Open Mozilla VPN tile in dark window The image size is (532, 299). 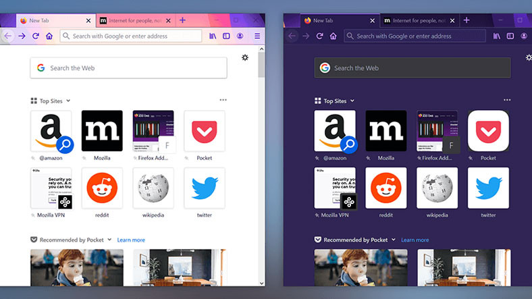tap(335, 188)
